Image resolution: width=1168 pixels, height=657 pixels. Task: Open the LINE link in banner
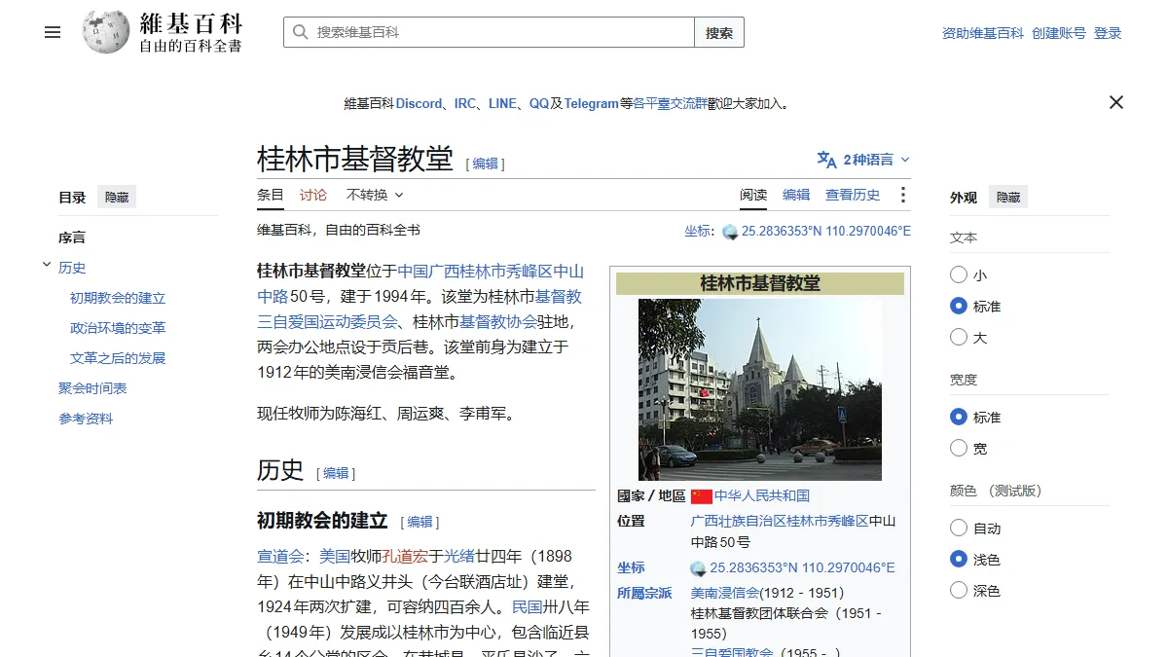pos(502,103)
